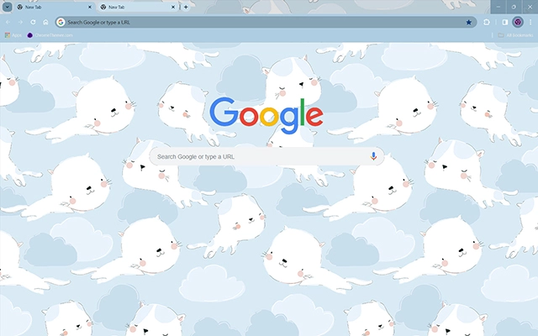Click the page's Search Google or type a URL box
538x336 pixels.
pyautogui.click(x=266, y=157)
